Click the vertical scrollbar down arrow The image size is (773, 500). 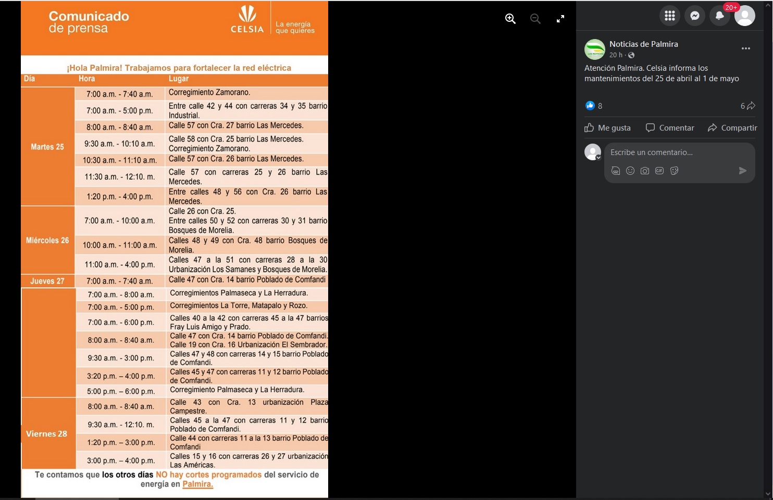(x=768, y=494)
